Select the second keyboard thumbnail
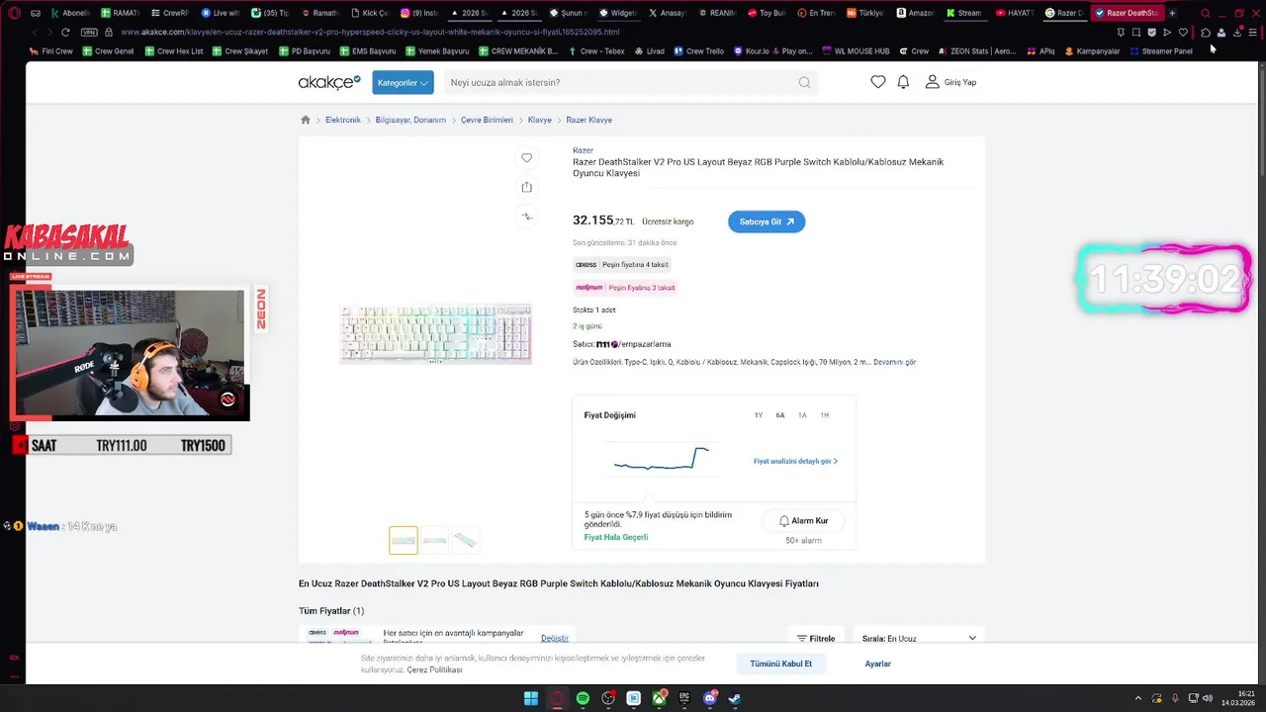Viewport: 1266px width, 712px height. click(x=434, y=540)
